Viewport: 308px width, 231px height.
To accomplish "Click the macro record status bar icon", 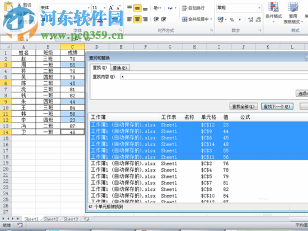I will pos(20,225).
